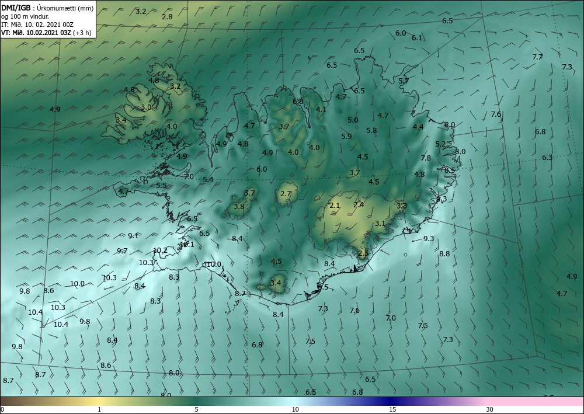Click the value 9.7 off the west coast
The width and height of the screenshot is (584, 414).
click(122, 251)
